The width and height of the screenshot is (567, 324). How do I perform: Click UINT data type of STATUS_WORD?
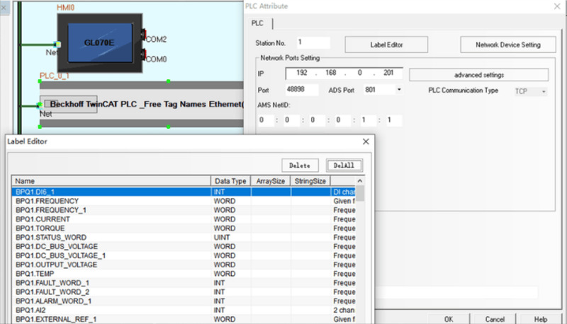pyautogui.click(x=222, y=238)
